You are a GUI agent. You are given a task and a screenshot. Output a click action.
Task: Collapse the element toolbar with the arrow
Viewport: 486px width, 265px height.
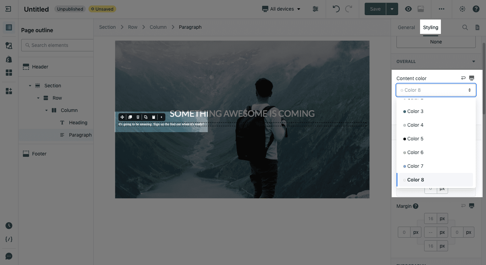point(162,117)
